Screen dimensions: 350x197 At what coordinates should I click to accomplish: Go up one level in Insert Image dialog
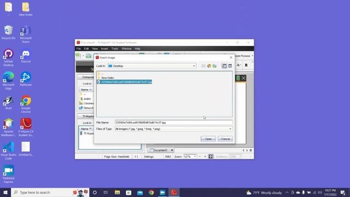[x=203, y=66]
